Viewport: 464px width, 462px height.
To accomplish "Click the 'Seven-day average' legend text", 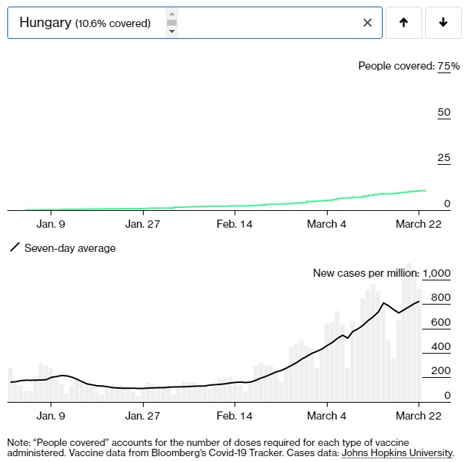I will (x=70, y=248).
